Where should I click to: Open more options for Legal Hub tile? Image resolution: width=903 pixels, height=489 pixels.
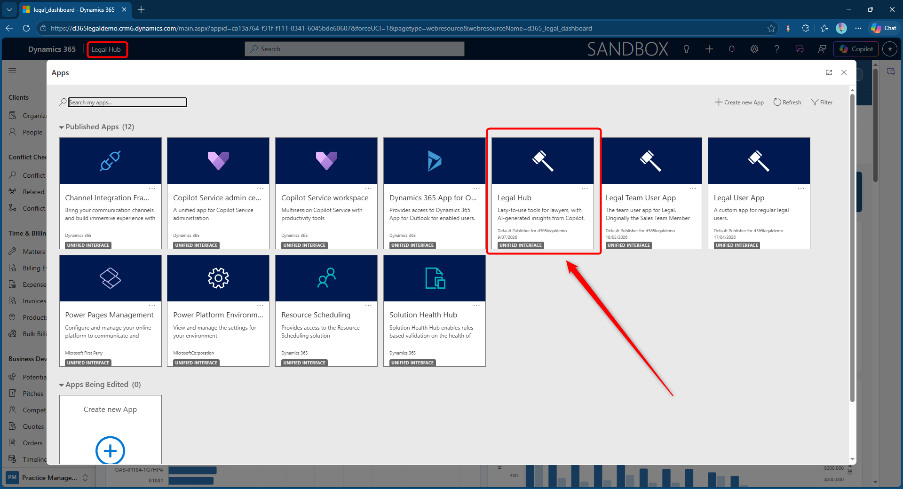585,189
